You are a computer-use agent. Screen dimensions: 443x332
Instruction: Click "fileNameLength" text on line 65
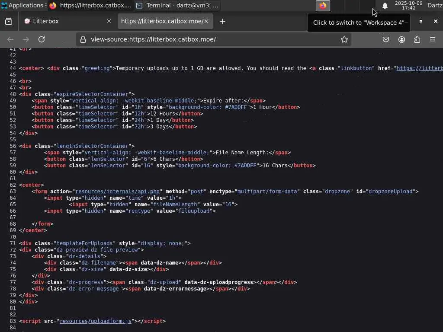tap(175, 204)
